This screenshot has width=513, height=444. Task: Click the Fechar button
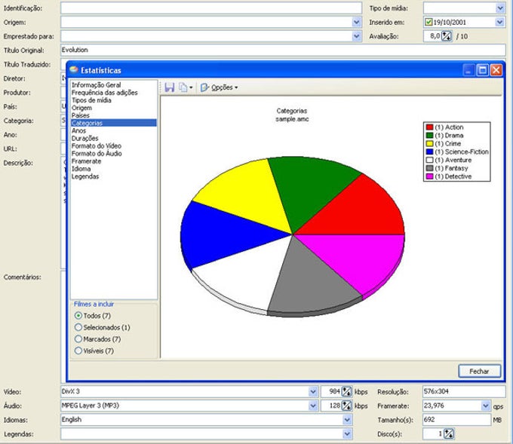pyautogui.click(x=479, y=371)
